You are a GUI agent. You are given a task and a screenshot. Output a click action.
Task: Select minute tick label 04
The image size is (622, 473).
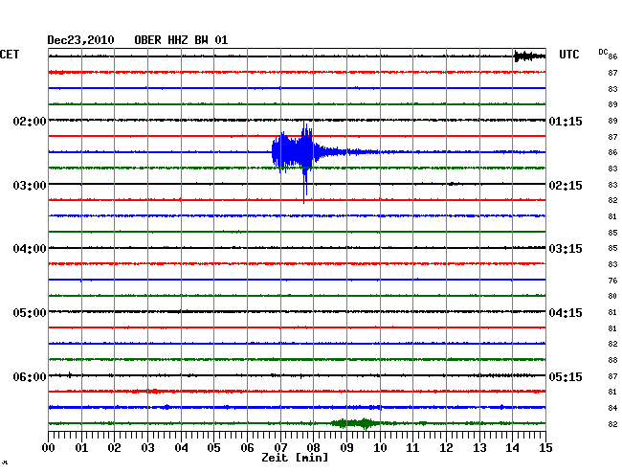pyautogui.click(x=181, y=448)
